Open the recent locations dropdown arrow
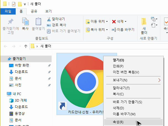The image size is (168, 126). 20,46
